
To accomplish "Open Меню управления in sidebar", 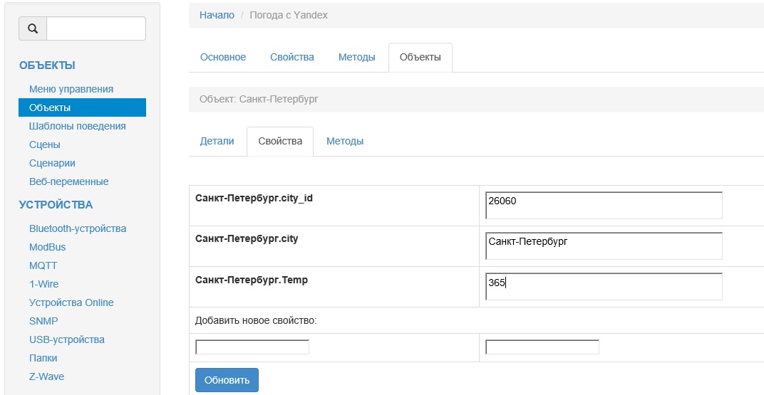I will (x=71, y=89).
